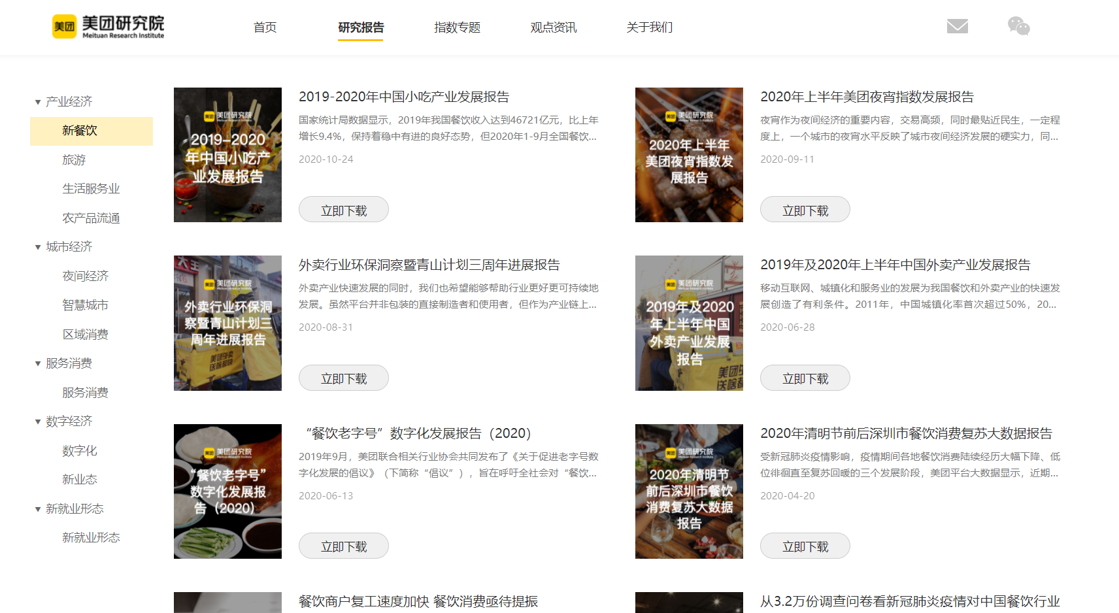
Task: Click summary starting 外卖产业快速发展的同时
Action: pos(448,296)
